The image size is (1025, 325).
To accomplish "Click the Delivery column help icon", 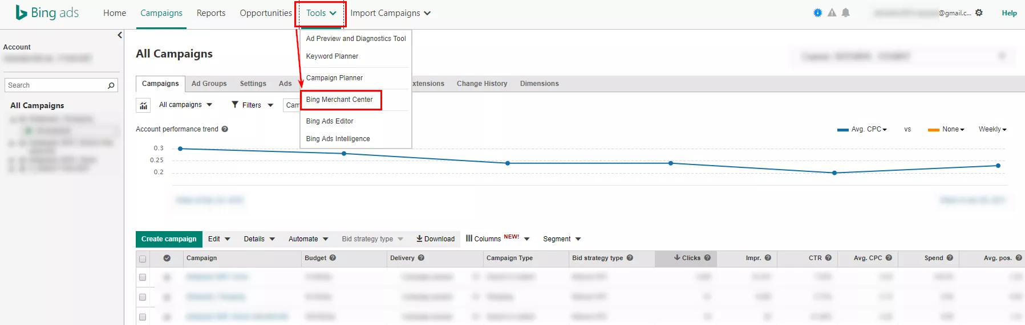I will pyautogui.click(x=421, y=258).
